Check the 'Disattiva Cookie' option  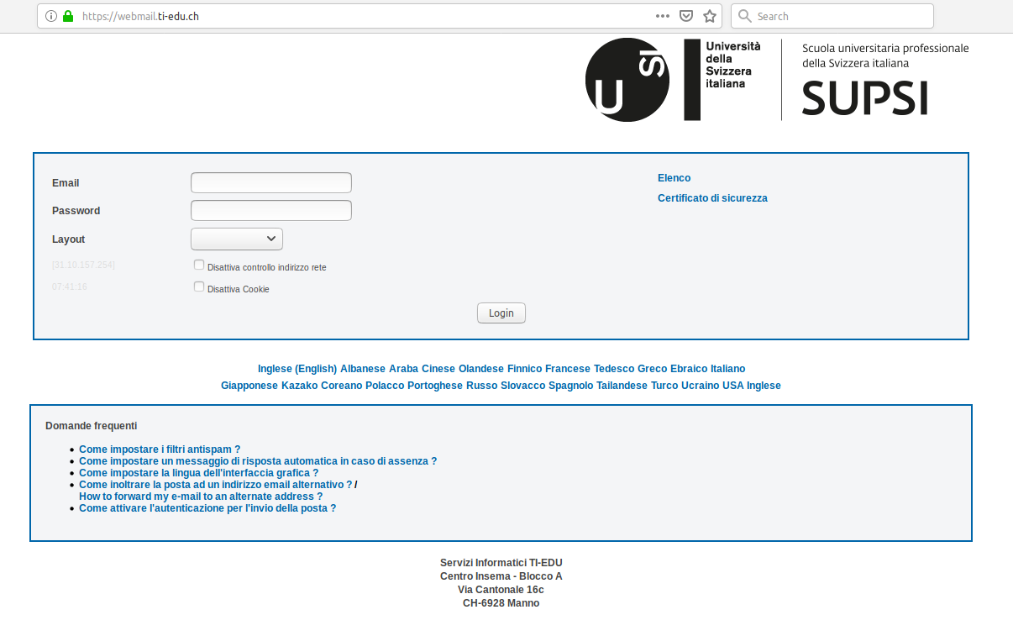tap(198, 286)
